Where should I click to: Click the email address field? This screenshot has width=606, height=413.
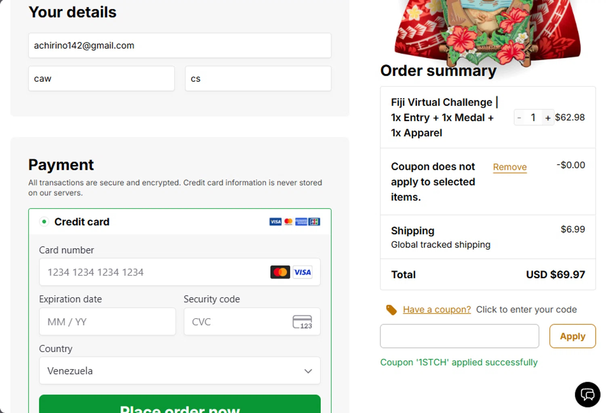point(180,46)
